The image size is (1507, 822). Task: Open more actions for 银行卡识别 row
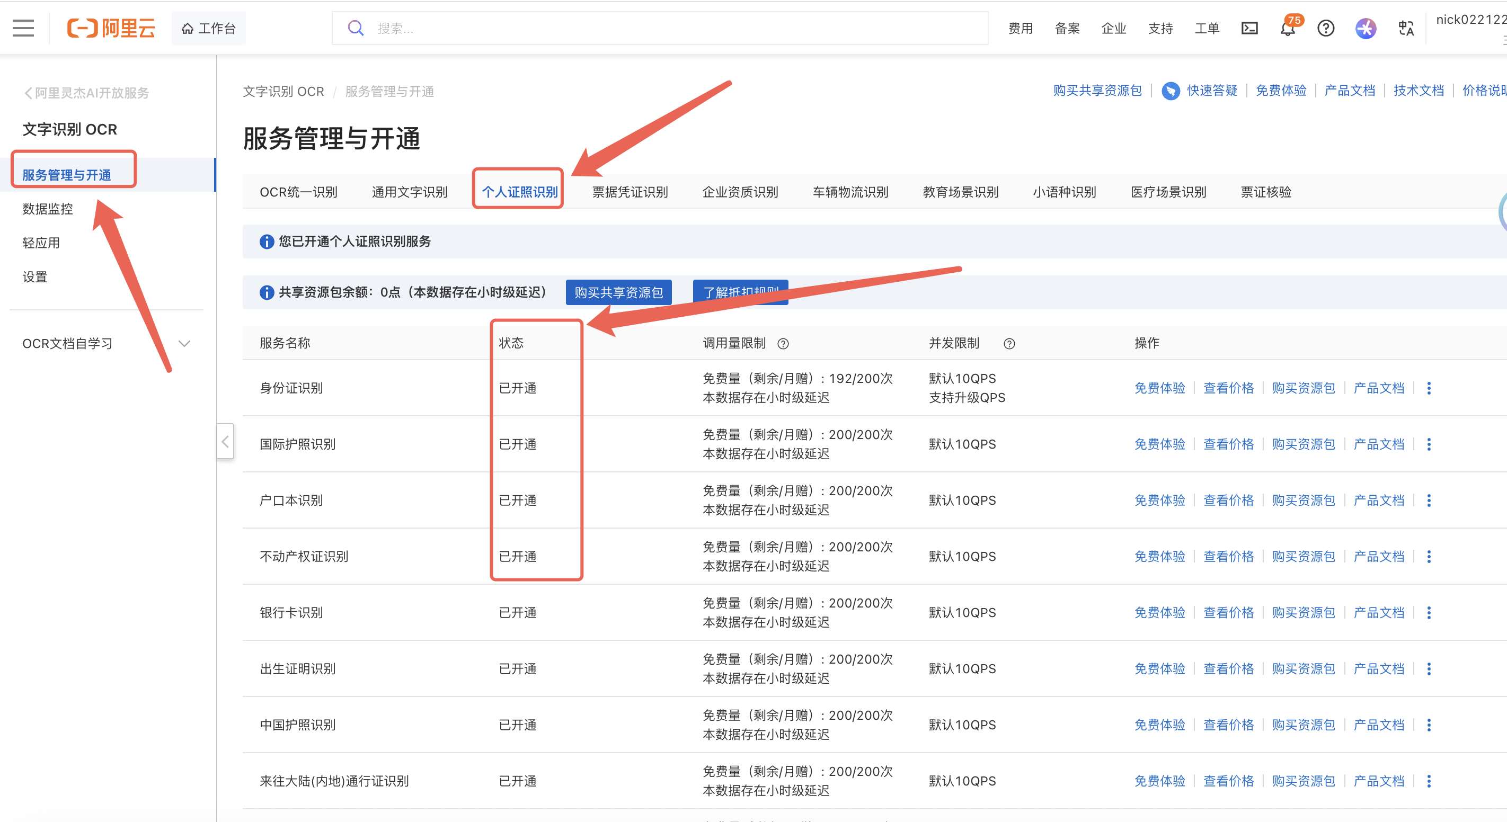pyautogui.click(x=1429, y=613)
